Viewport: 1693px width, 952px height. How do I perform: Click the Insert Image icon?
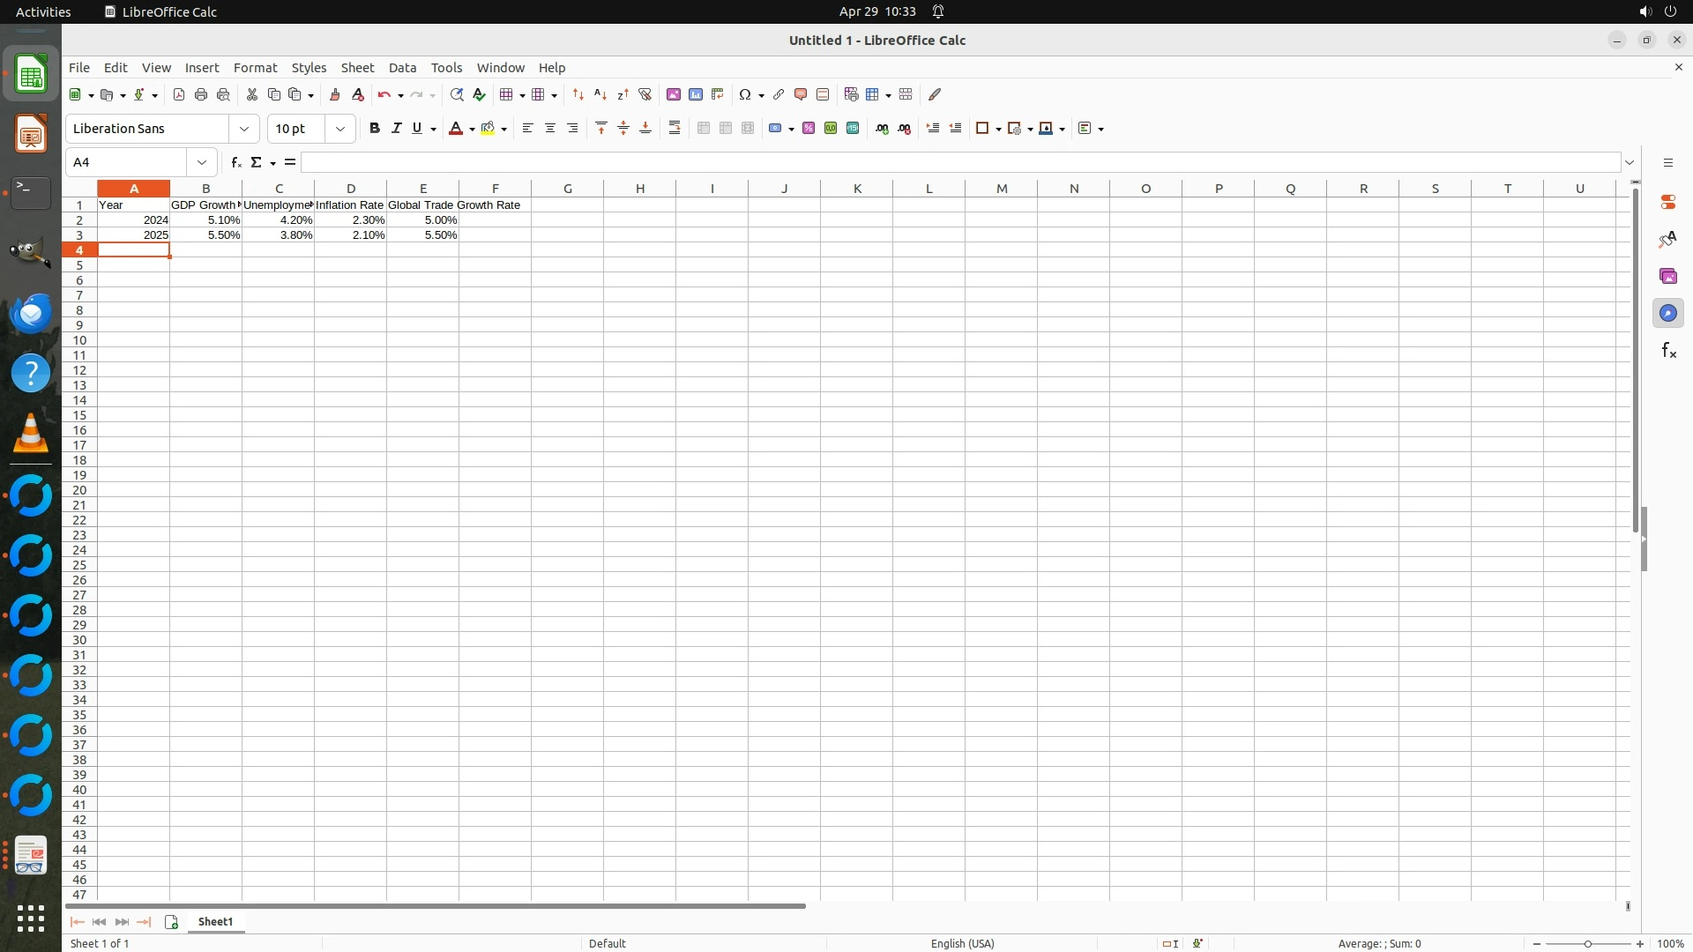674,94
